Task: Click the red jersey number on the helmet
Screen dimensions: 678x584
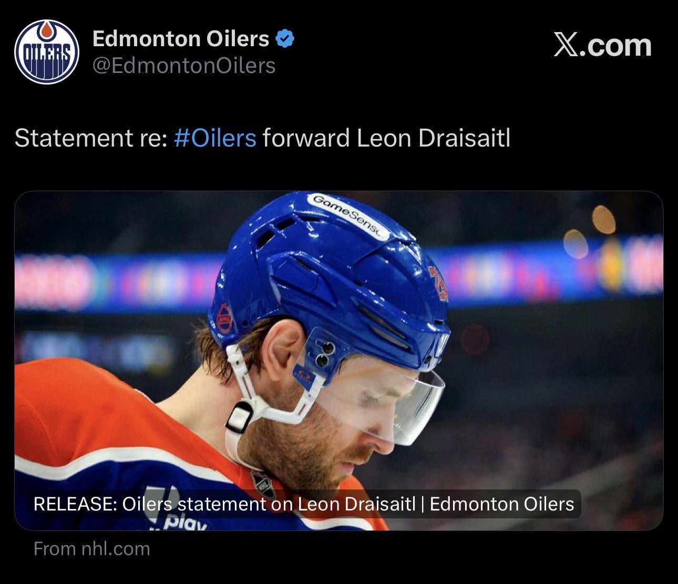Action: [x=437, y=284]
